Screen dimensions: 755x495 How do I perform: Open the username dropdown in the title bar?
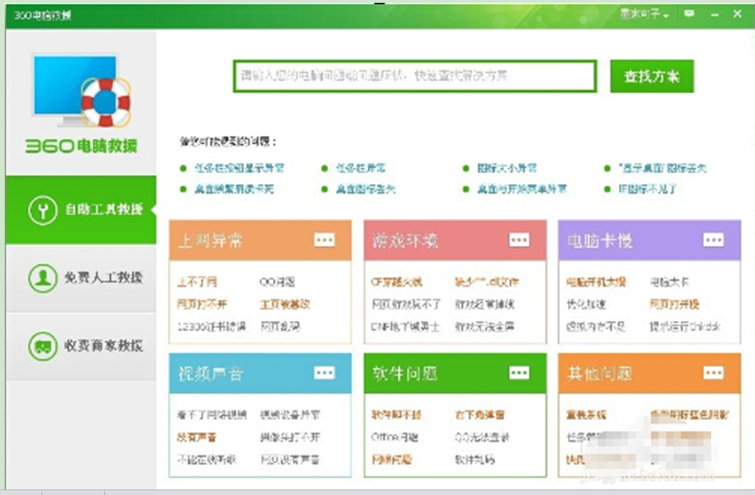[x=644, y=14]
